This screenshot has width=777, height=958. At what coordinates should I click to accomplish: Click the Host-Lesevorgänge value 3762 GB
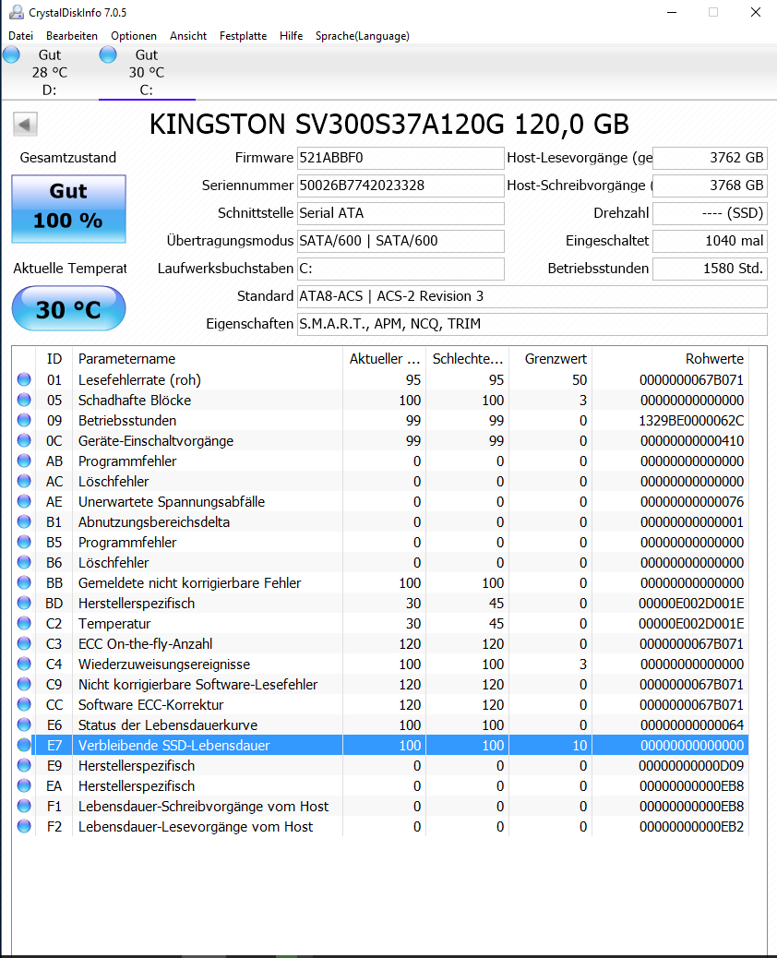(x=710, y=158)
